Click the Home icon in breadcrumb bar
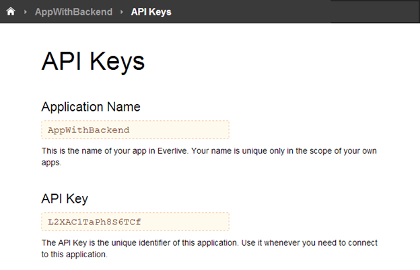 pyautogui.click(x=10, y=11)
